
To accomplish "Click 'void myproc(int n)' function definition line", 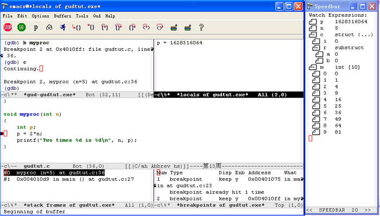I will [x=33, y=114].
